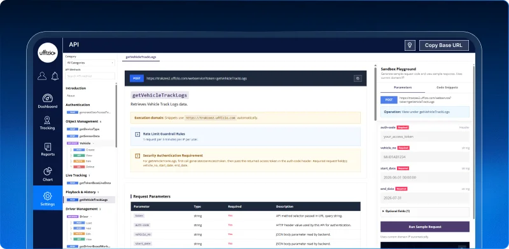Click the start_date input field
Image resolution: width=509 pixels, height=249 pixels.
[x=424, y=177]
